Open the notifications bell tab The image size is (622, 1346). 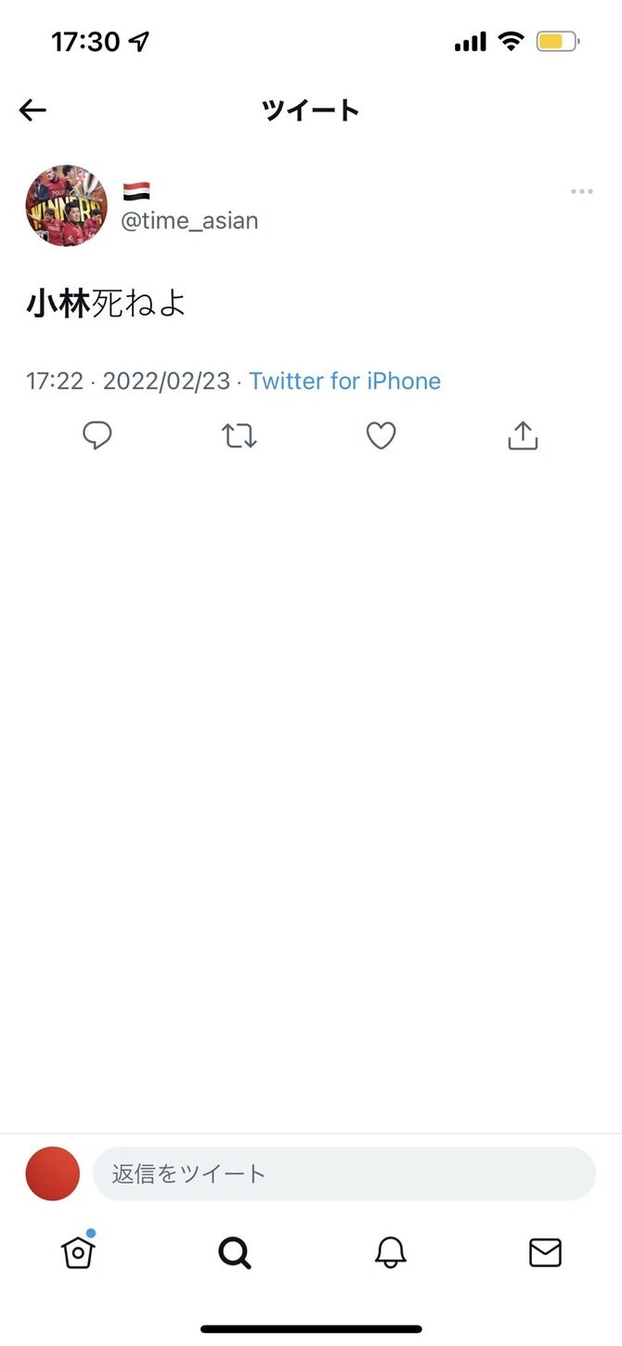(391, 1253)
